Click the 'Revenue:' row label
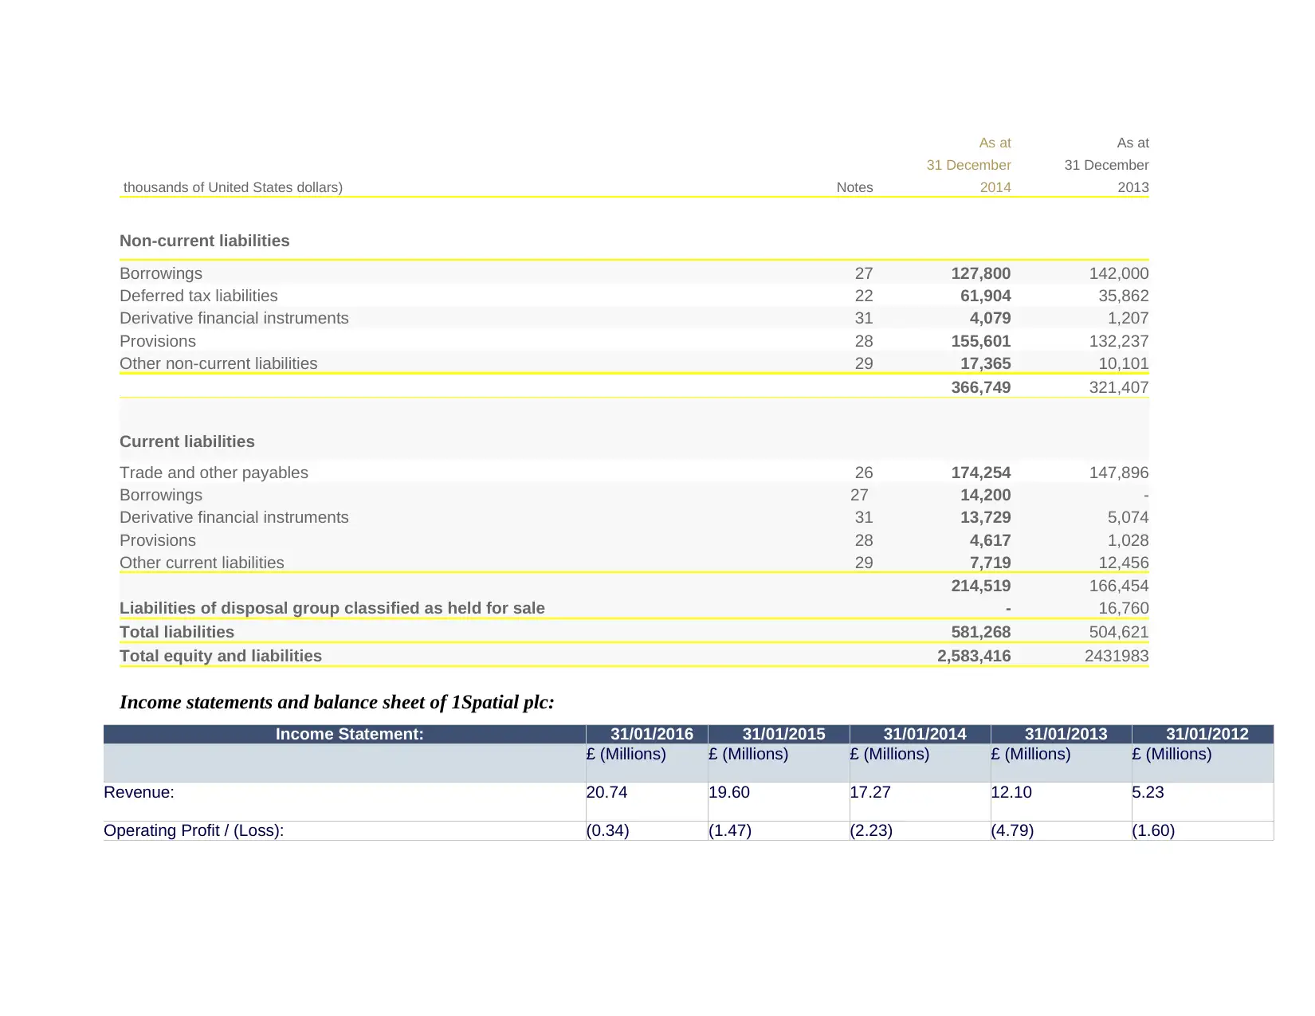The image size is (1315, 1016). (x=139, y=792)
